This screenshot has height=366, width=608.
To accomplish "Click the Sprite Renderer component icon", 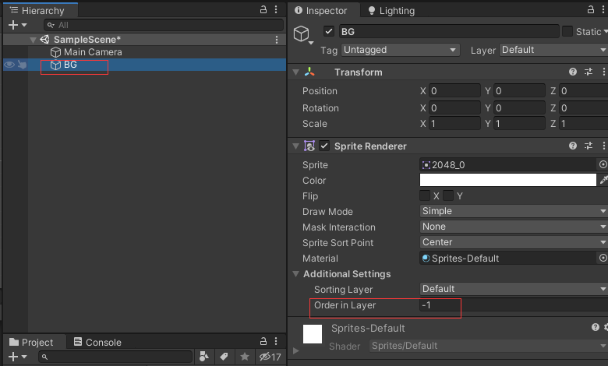I will pyautogui.click(x=309, y=146).
